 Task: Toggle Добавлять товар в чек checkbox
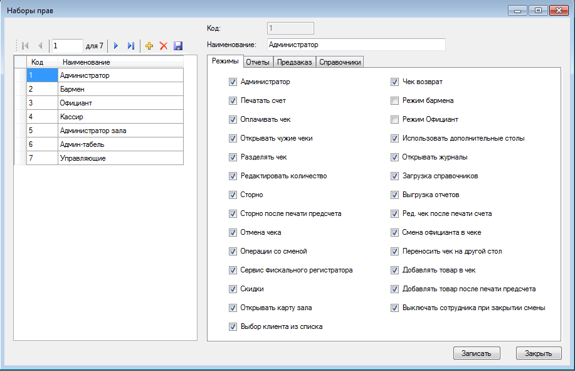[x=394, y=270]
